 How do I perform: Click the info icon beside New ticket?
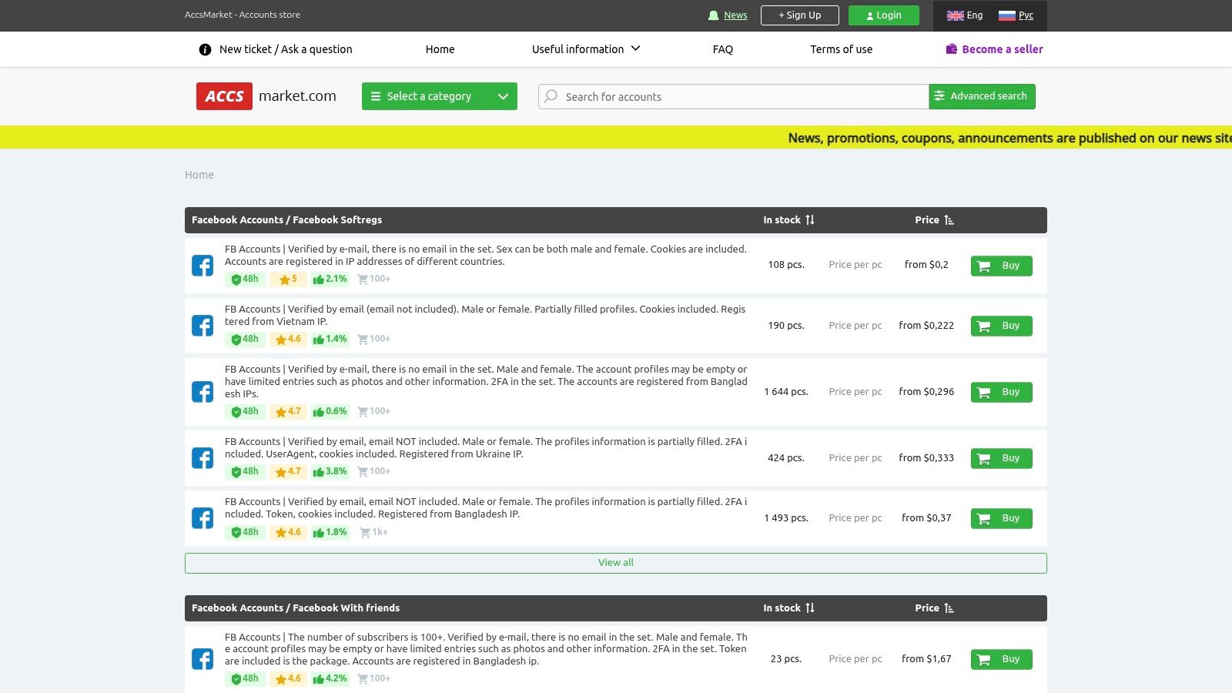[x=205, y=49]
